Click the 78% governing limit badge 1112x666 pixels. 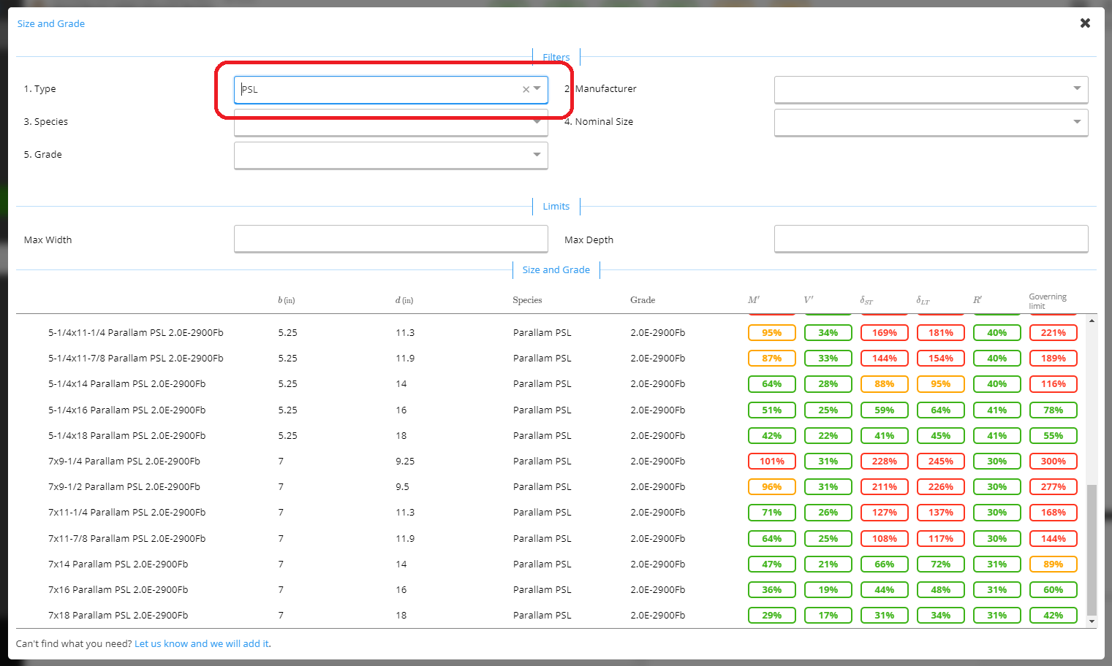1054,410
